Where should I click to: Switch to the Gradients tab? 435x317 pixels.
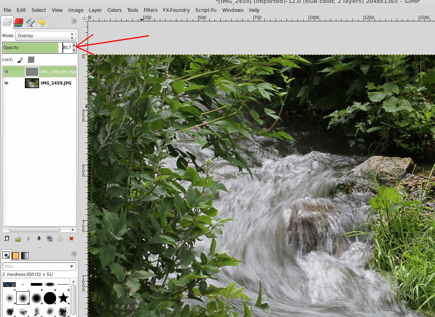click(25, 255)
